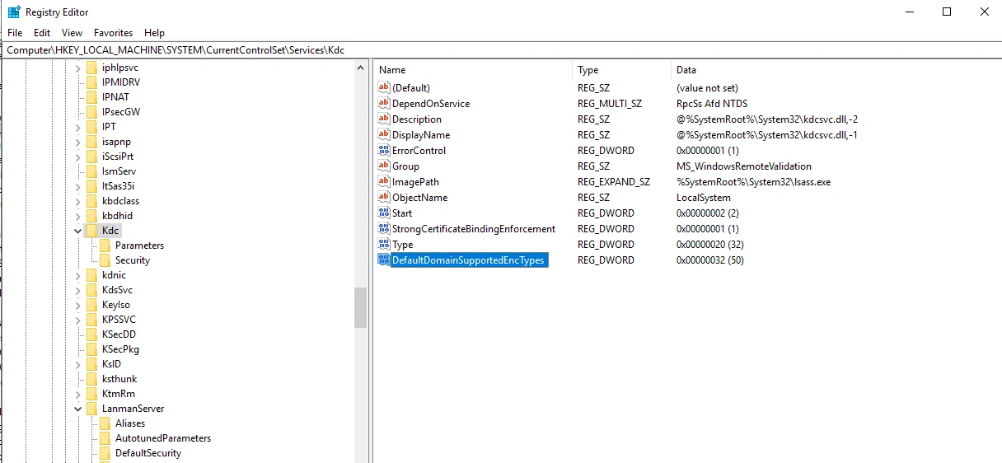
Task: Open the File menu
Action: click(x=14, y=33)
